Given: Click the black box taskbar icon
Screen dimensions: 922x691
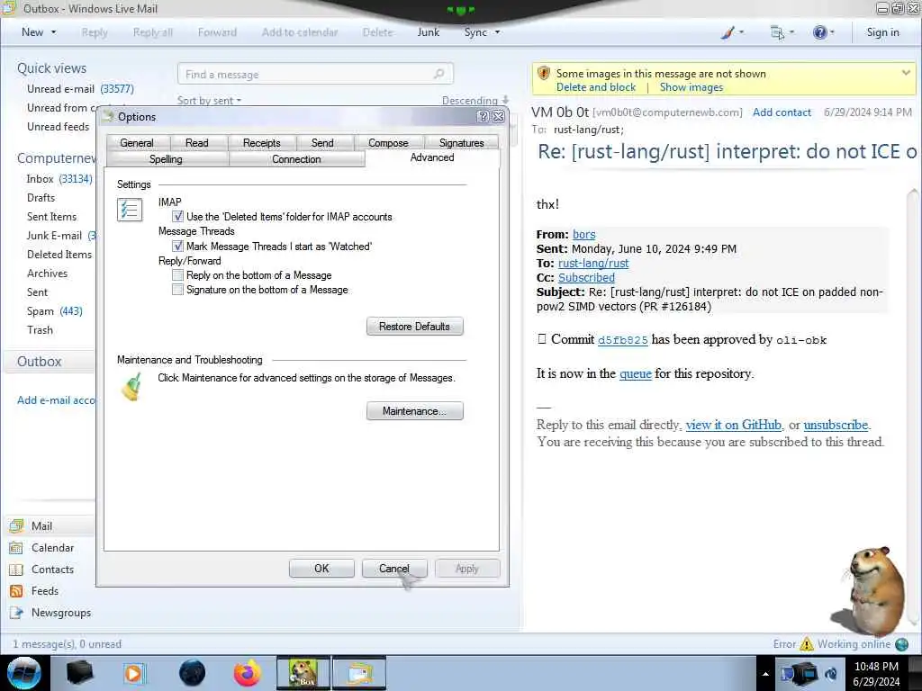Looking at the screenshot, I should click(80, 673).
